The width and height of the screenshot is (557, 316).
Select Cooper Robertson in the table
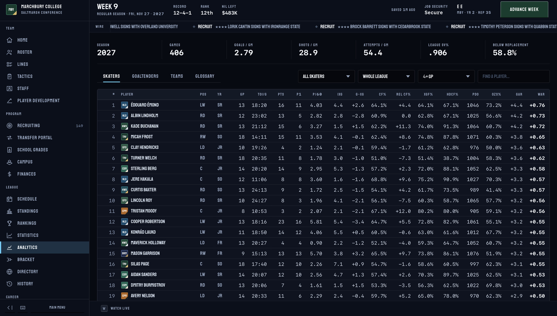tap(148, 222)
